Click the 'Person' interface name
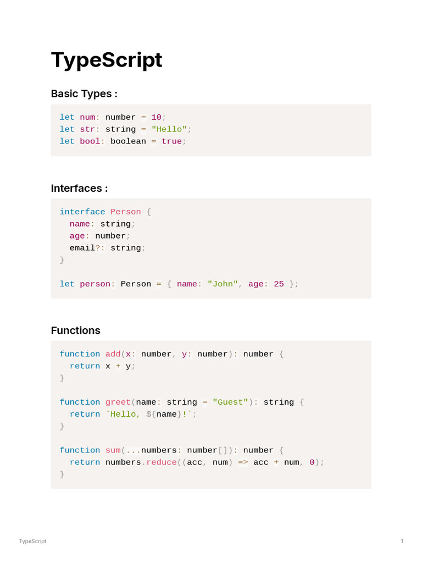 [x=126, y=212]
